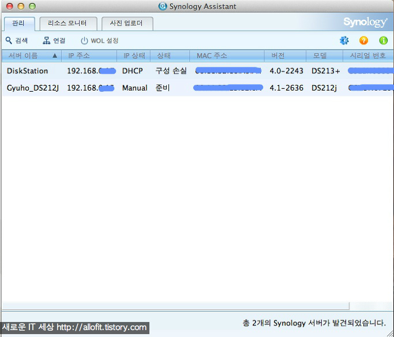Open the green info about icon
This screenshot has height=337, width=394.
click(383, 40)
